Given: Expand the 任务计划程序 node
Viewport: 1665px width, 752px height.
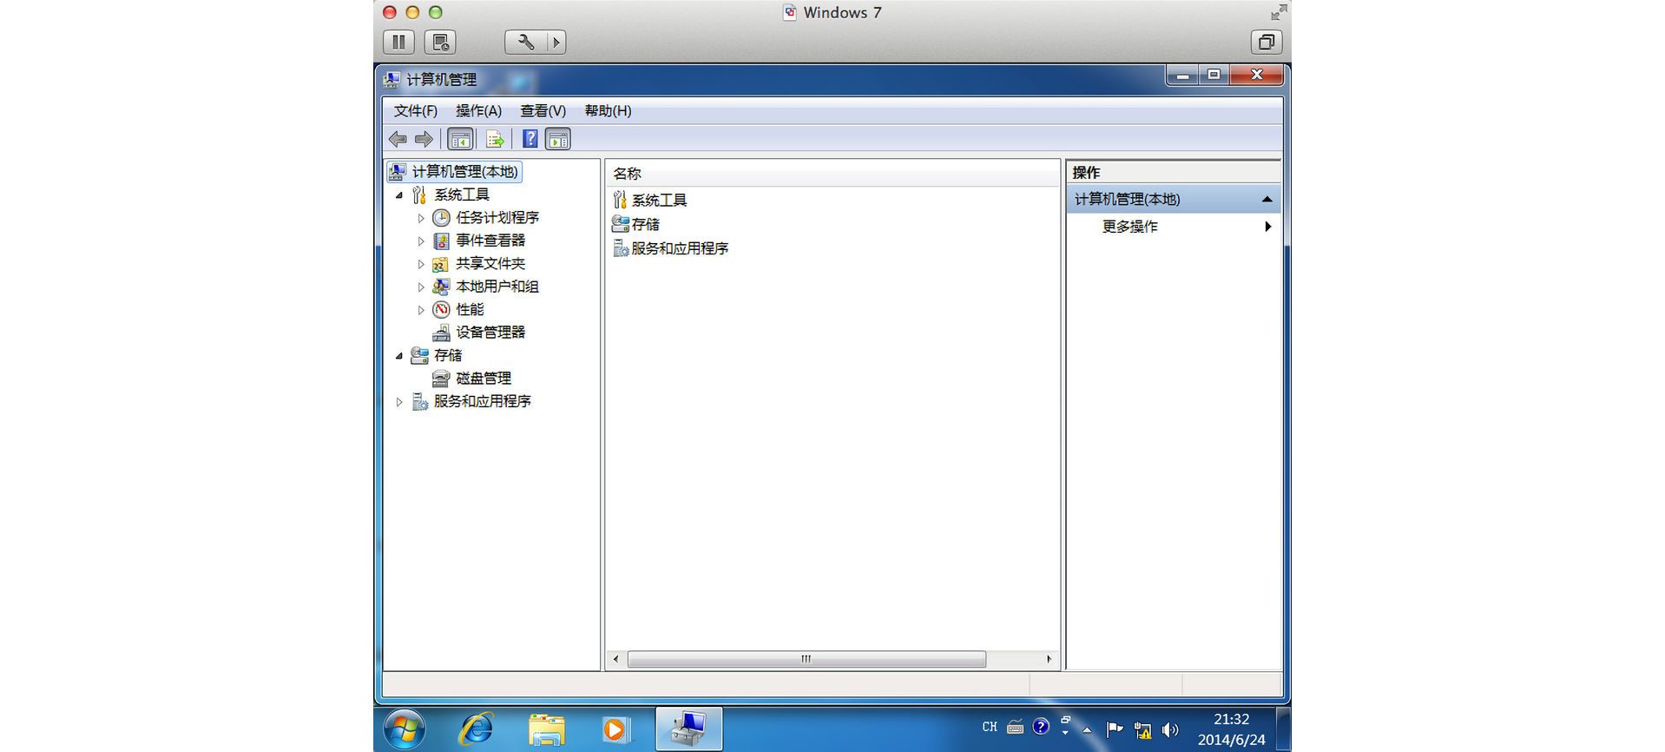Looking at the screenshot, I should [421, 218].
